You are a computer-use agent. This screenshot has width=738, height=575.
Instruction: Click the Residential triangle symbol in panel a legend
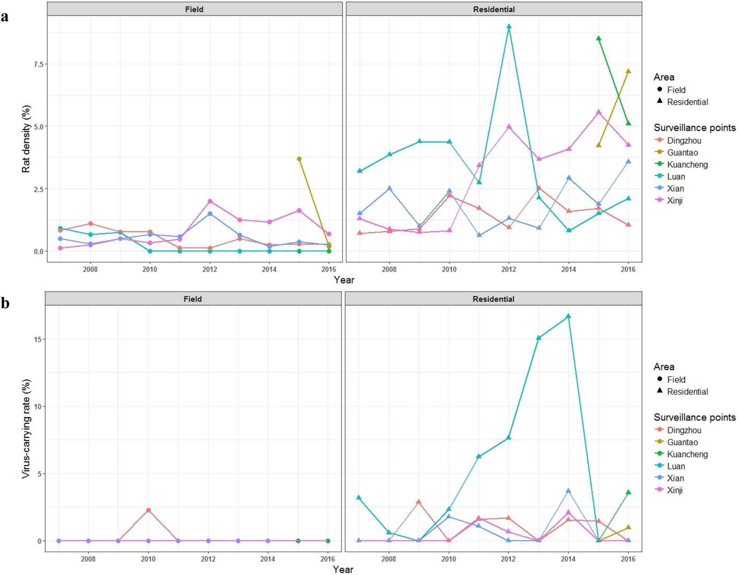tap(660, 101)
